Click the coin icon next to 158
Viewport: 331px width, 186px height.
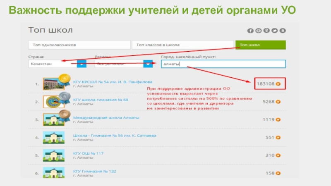click(x=278, y=173)
